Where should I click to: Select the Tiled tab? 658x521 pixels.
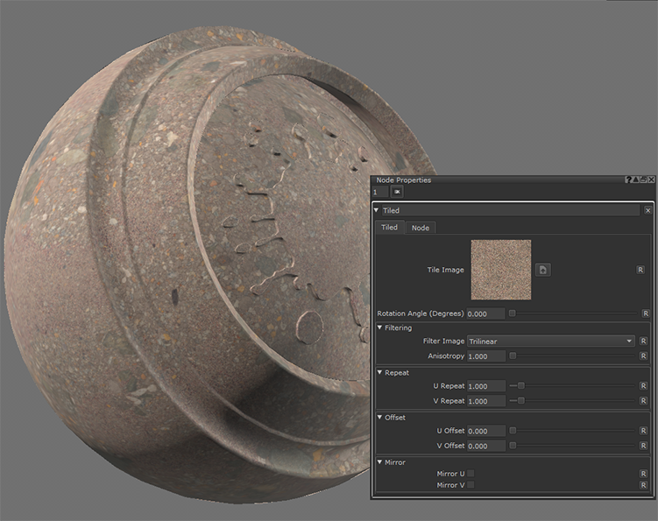389,228
